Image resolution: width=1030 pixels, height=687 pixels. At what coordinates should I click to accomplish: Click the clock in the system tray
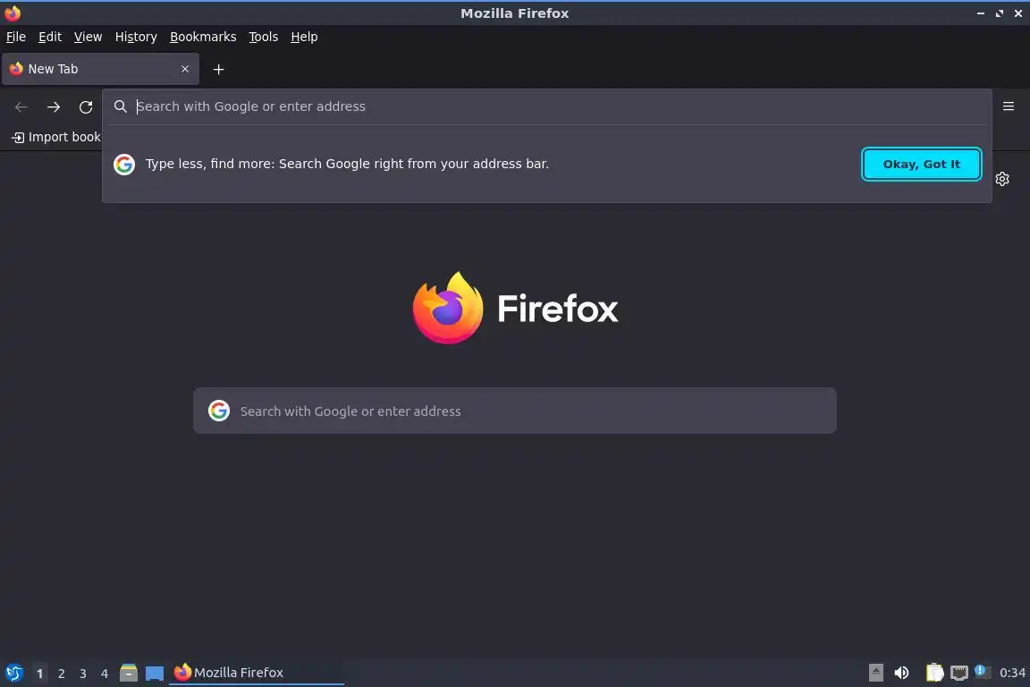coord(1012,673)
